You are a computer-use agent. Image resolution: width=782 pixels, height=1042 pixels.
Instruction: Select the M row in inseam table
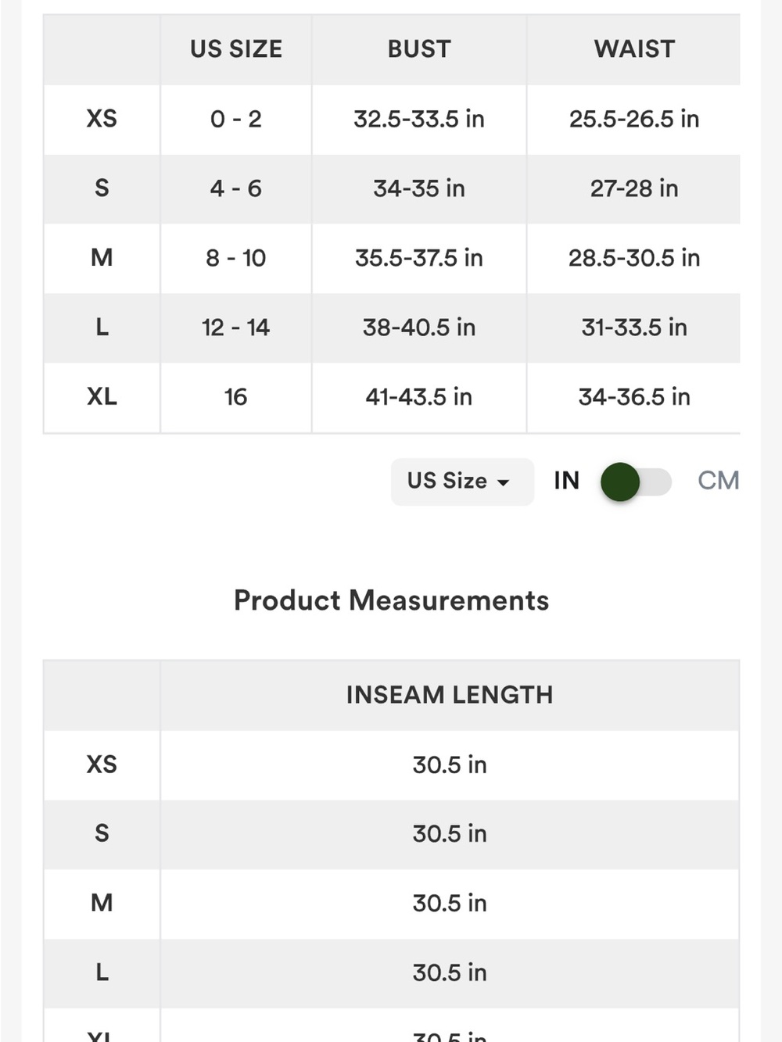click(391, 904)
